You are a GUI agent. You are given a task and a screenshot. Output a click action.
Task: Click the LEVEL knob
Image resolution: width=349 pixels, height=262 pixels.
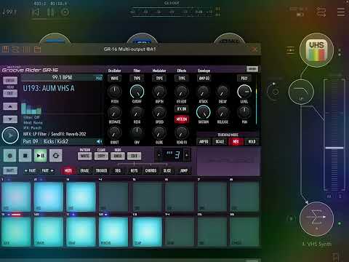pos(244,92)
